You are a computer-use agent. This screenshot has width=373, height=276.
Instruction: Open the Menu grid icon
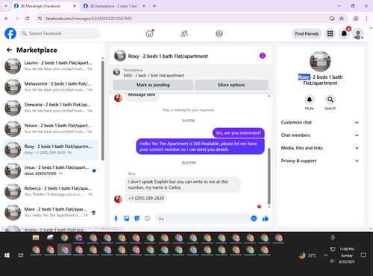coord(330,33)
